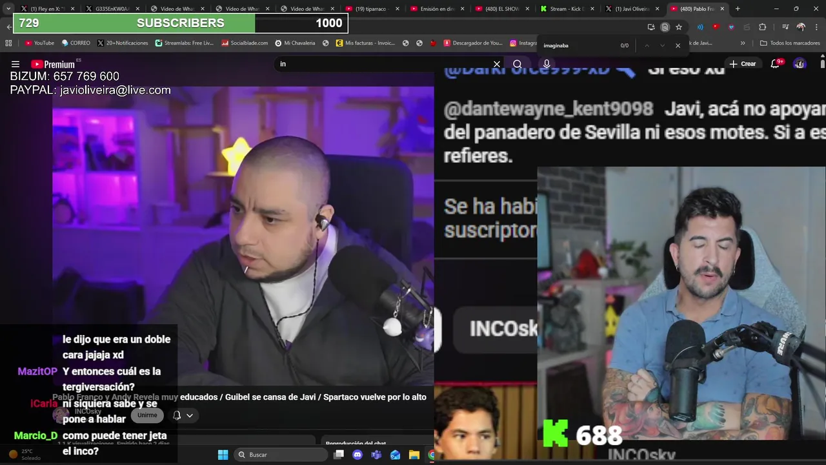Open YouTube notifications bell
This screenshot has height=465, width=826.
point(776,63)
